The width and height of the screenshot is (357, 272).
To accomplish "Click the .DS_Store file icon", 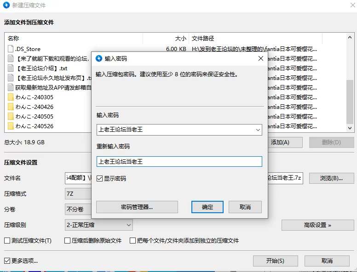I will click(11, 49).
